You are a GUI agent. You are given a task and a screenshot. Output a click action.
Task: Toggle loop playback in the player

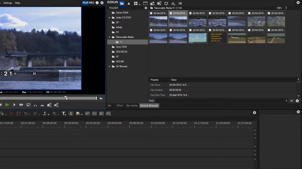pyautogui.click(x=28, y=105)
